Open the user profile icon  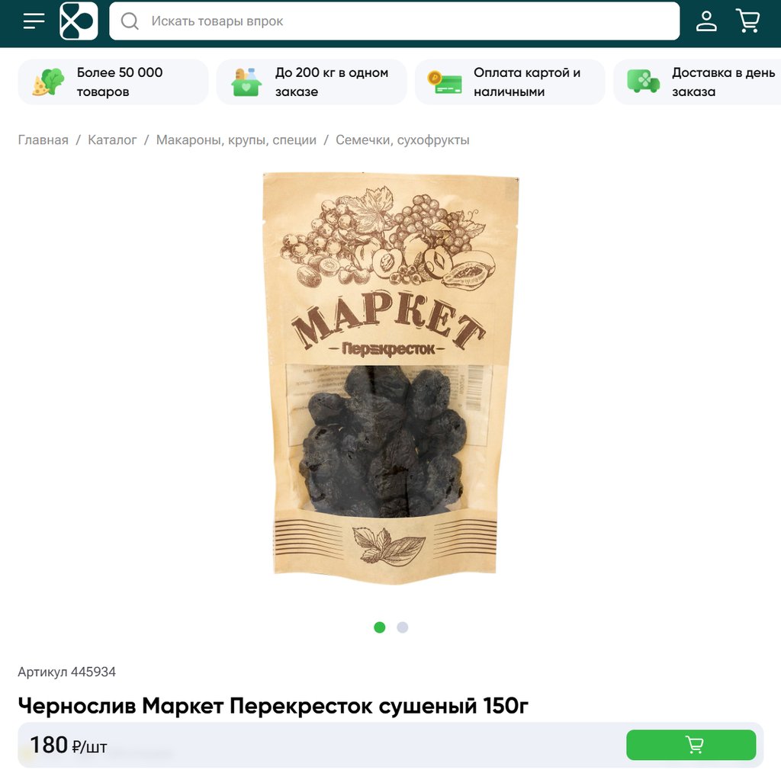(706, 21)
